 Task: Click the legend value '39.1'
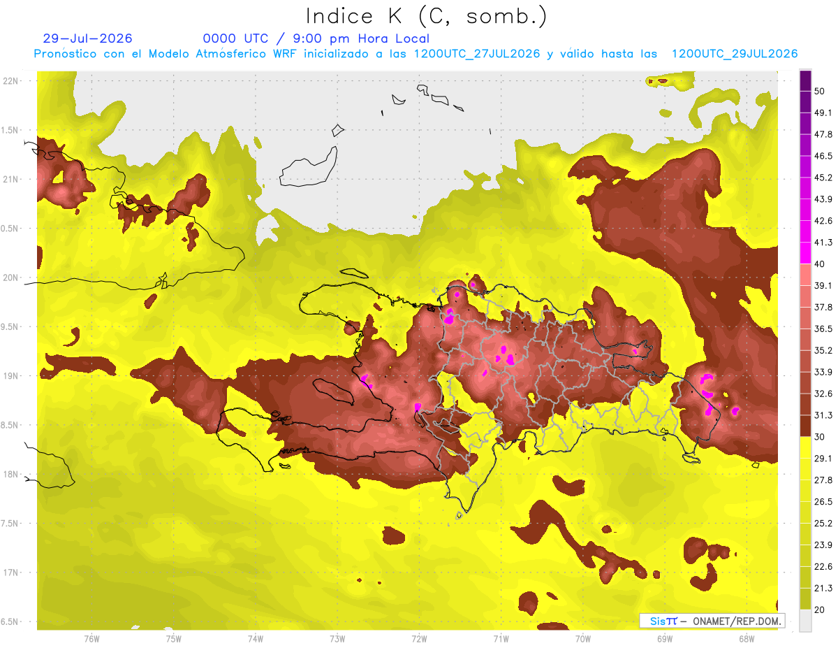click(x=823, y=285)
